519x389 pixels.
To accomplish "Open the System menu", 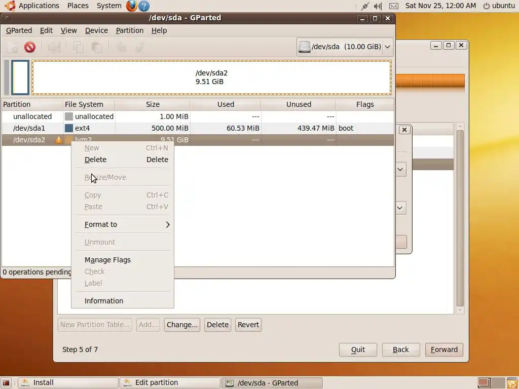I will coord(109,6).
